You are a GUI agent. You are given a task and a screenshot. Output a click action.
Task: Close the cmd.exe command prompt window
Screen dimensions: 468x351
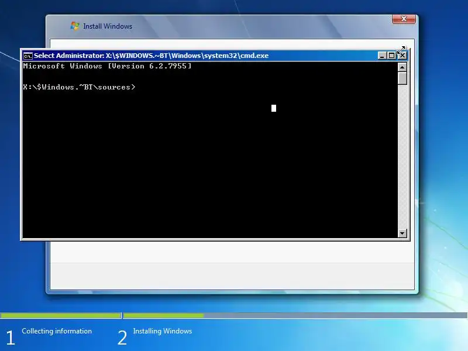pyautogui.click(x=402, y=56)
